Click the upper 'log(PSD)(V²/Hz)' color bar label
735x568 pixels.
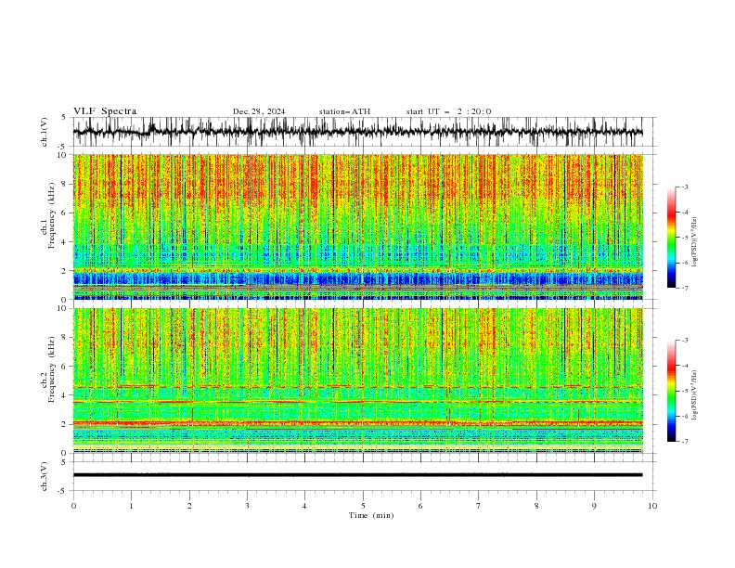(x=695, y=242)
